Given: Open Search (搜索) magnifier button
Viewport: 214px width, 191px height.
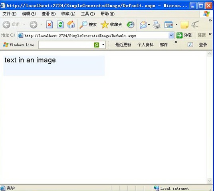Looking at the screenshot, I should point(88,25).
